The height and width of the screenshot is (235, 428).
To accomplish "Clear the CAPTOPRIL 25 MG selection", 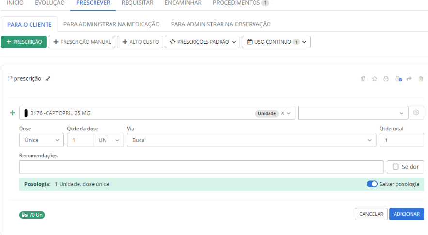I will point(283,113).
